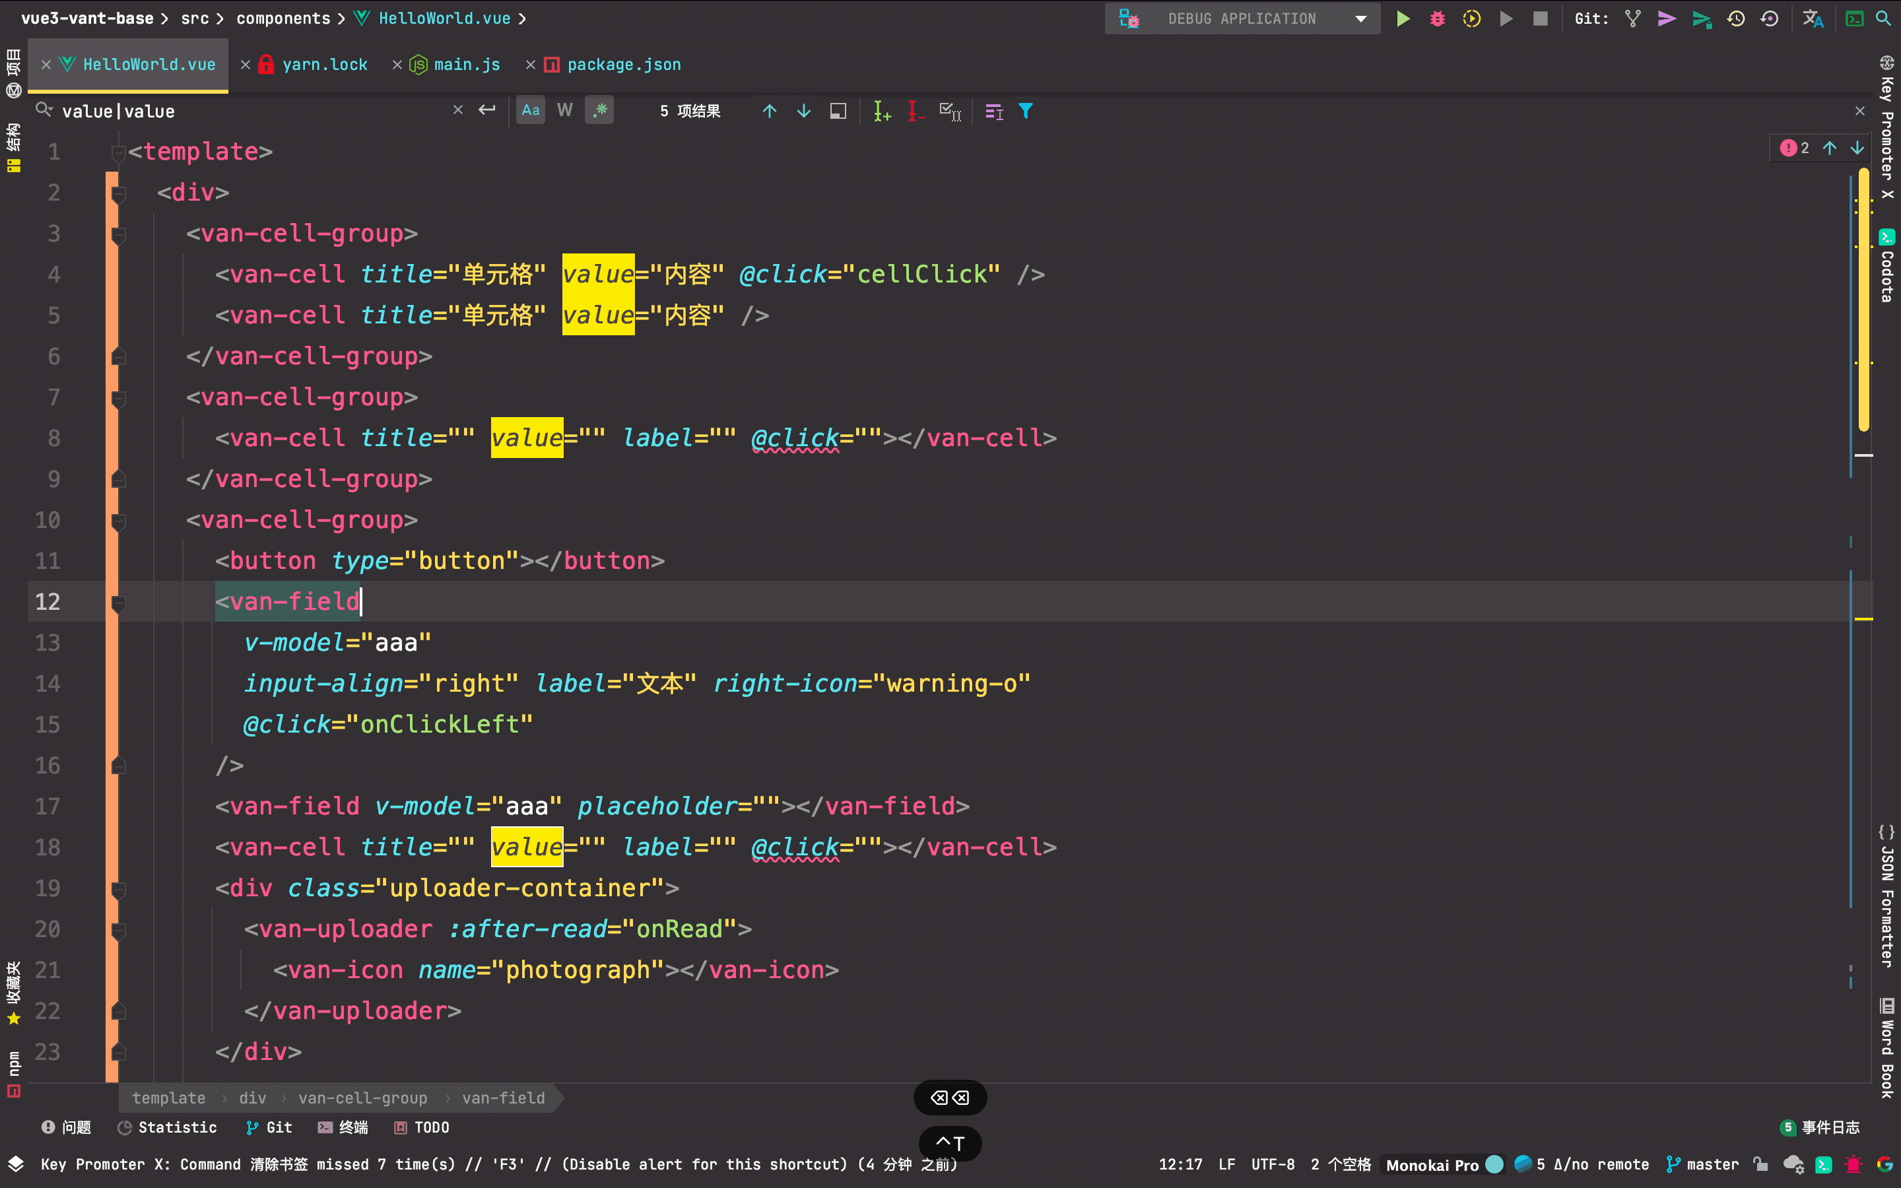Collapse the van-field fold on line 12
1901x1188 pixels.
tap(119, 603)
